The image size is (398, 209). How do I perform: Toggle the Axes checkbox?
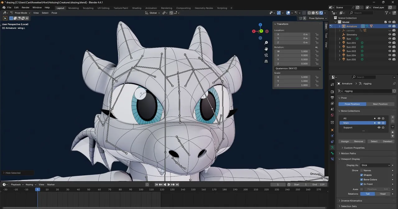click(x=361, y=189)
